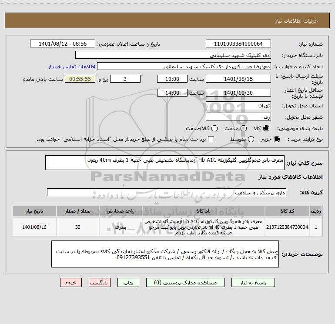Click the response time field 10:00
This screenshot has height=324, width=335.
tap(172, 79)
